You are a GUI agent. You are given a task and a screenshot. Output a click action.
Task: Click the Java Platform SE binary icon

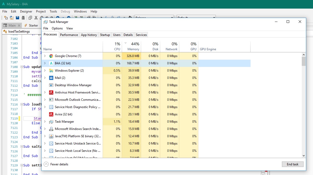(51, 136)
